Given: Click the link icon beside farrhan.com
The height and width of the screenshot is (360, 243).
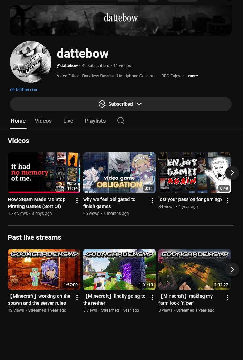Looking at the screenshot, I should coord(12,90).
